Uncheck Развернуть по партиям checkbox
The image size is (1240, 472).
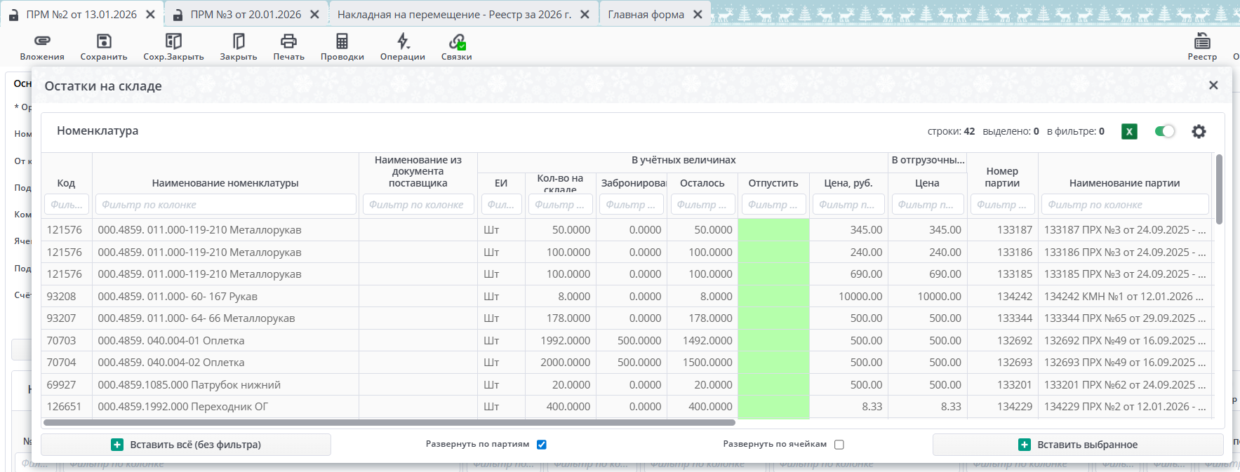click(542, 445)
